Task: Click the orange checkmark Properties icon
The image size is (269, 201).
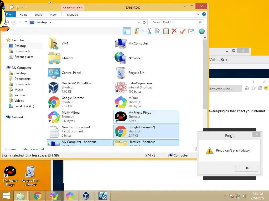Action: (x=183, y=31)
